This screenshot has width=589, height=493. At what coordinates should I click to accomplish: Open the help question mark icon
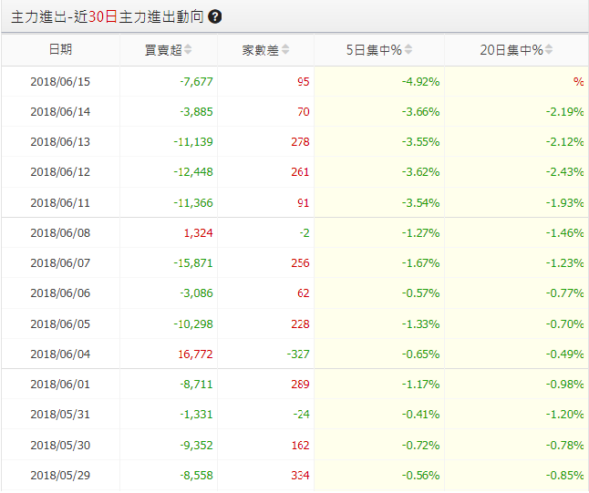[x=215, y=17]
